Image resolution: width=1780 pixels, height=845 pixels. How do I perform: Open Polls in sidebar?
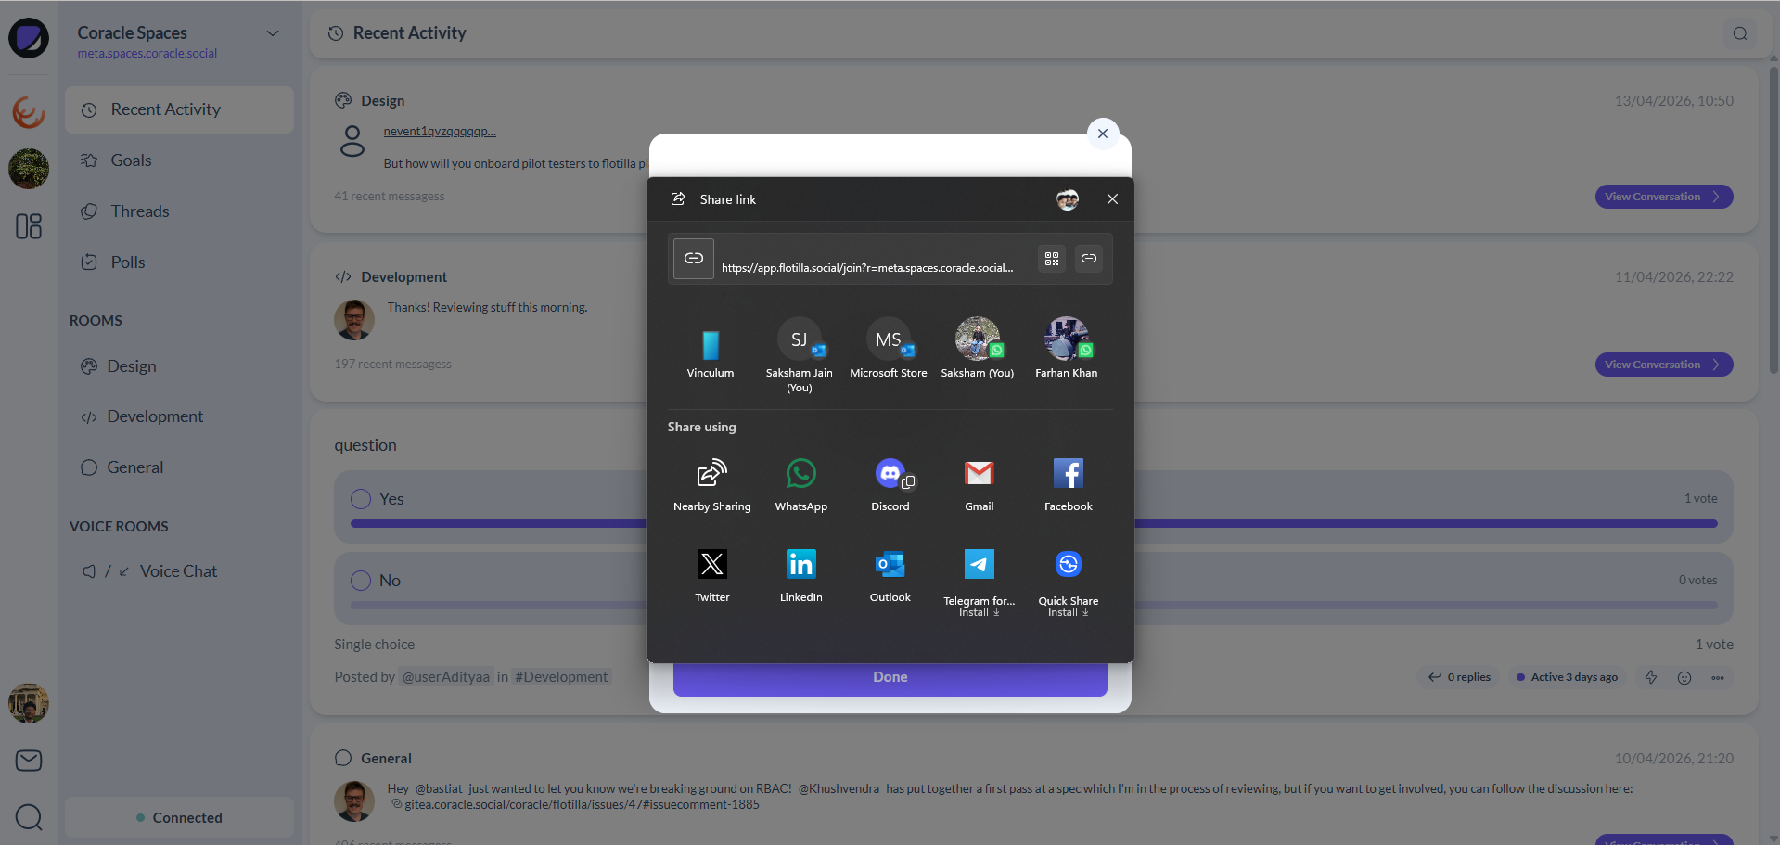(179, 262)
